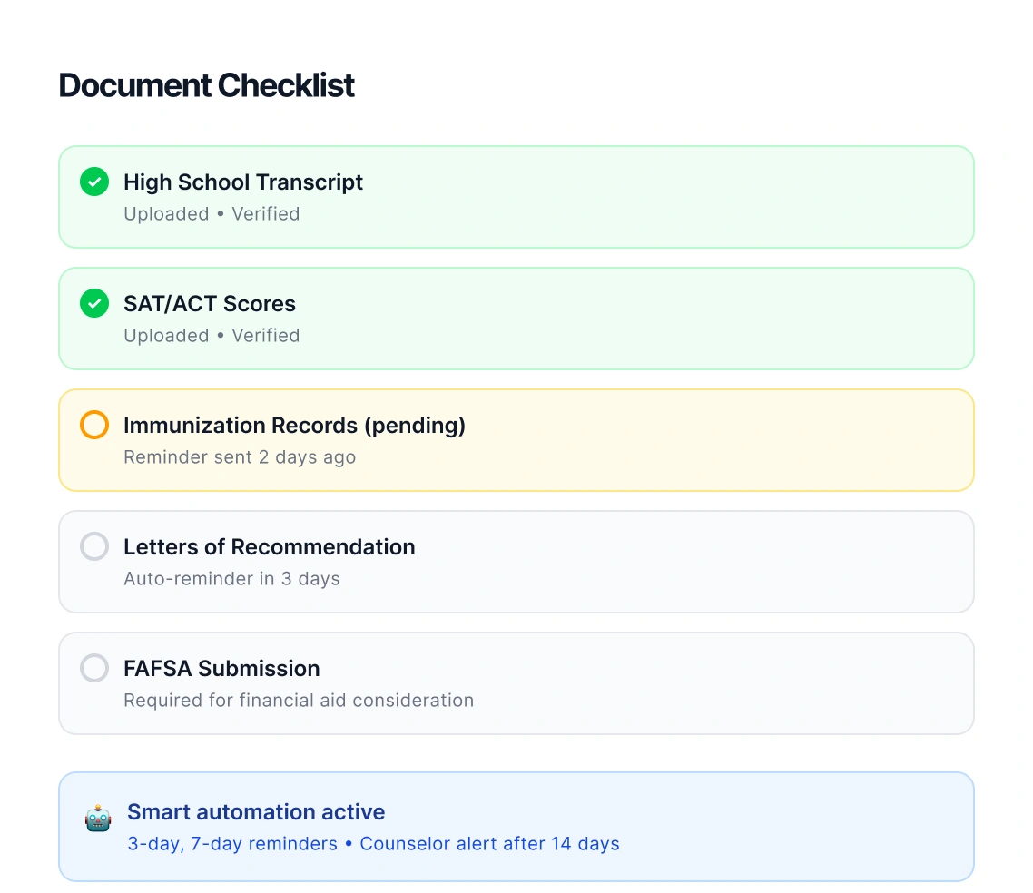
Task: Click 'Auto-reminder in 3 days' text
Action: tap(231, 579)
